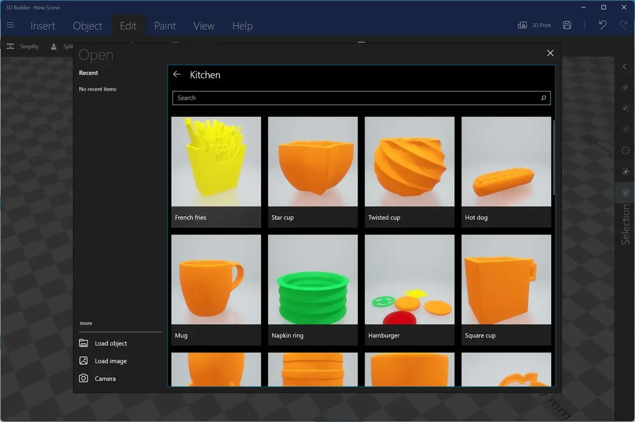
Task: Click the Load image option
Action: click(x=110, y=361)
